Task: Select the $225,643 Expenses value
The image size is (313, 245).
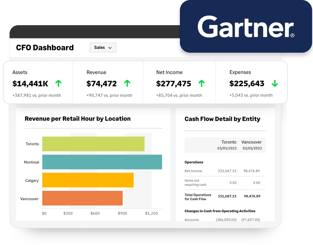Action: (247, 83)
